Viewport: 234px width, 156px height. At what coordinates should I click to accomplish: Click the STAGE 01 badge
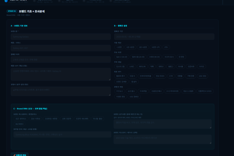(x=12, y=11)
